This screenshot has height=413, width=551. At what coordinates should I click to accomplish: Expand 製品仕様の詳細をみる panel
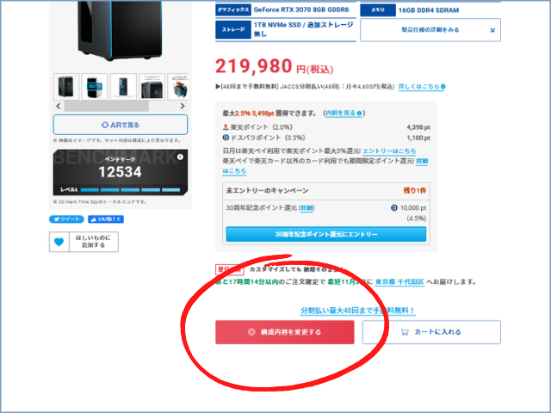pos(430,30)
